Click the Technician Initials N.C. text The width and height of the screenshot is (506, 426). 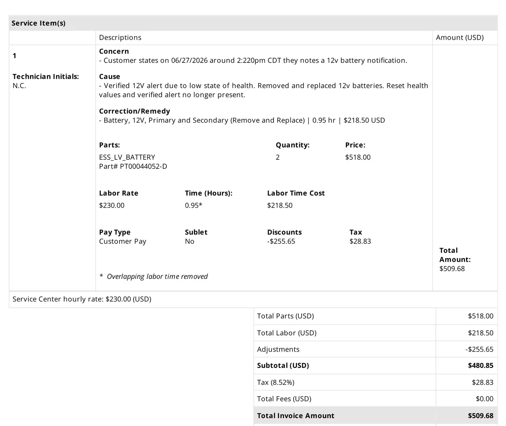[19, 86]
